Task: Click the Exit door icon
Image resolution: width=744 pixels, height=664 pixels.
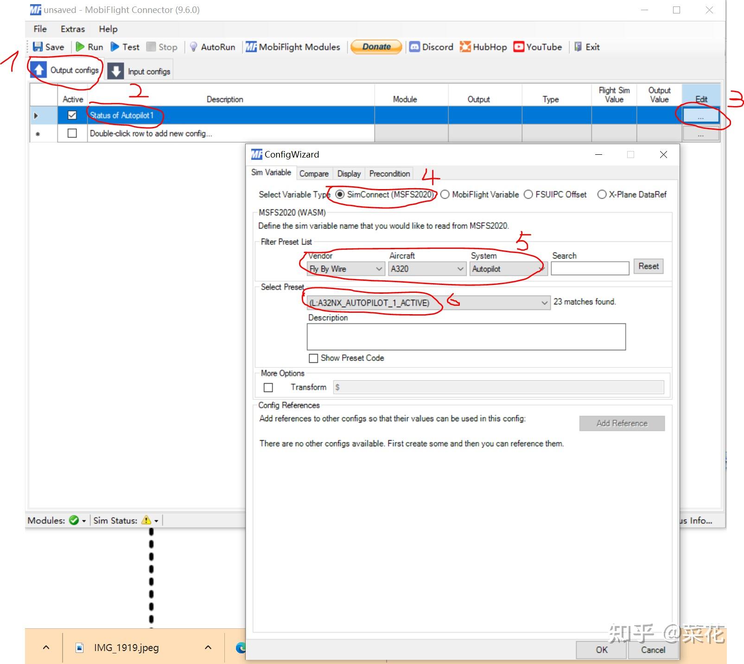Action: [578, 47]
